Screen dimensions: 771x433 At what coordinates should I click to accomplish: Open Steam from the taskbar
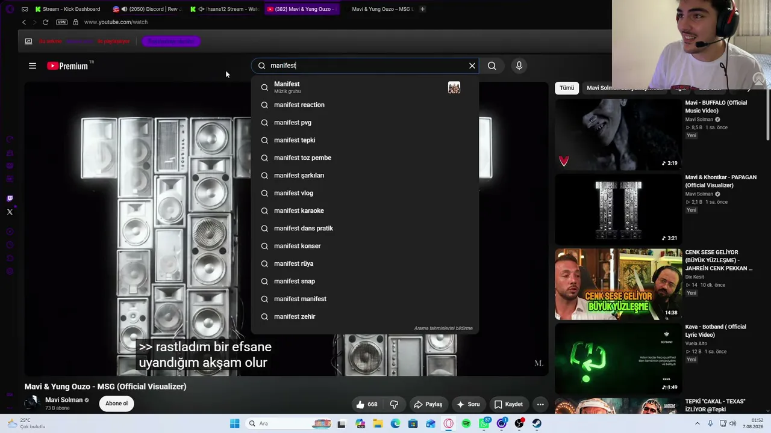537,423
